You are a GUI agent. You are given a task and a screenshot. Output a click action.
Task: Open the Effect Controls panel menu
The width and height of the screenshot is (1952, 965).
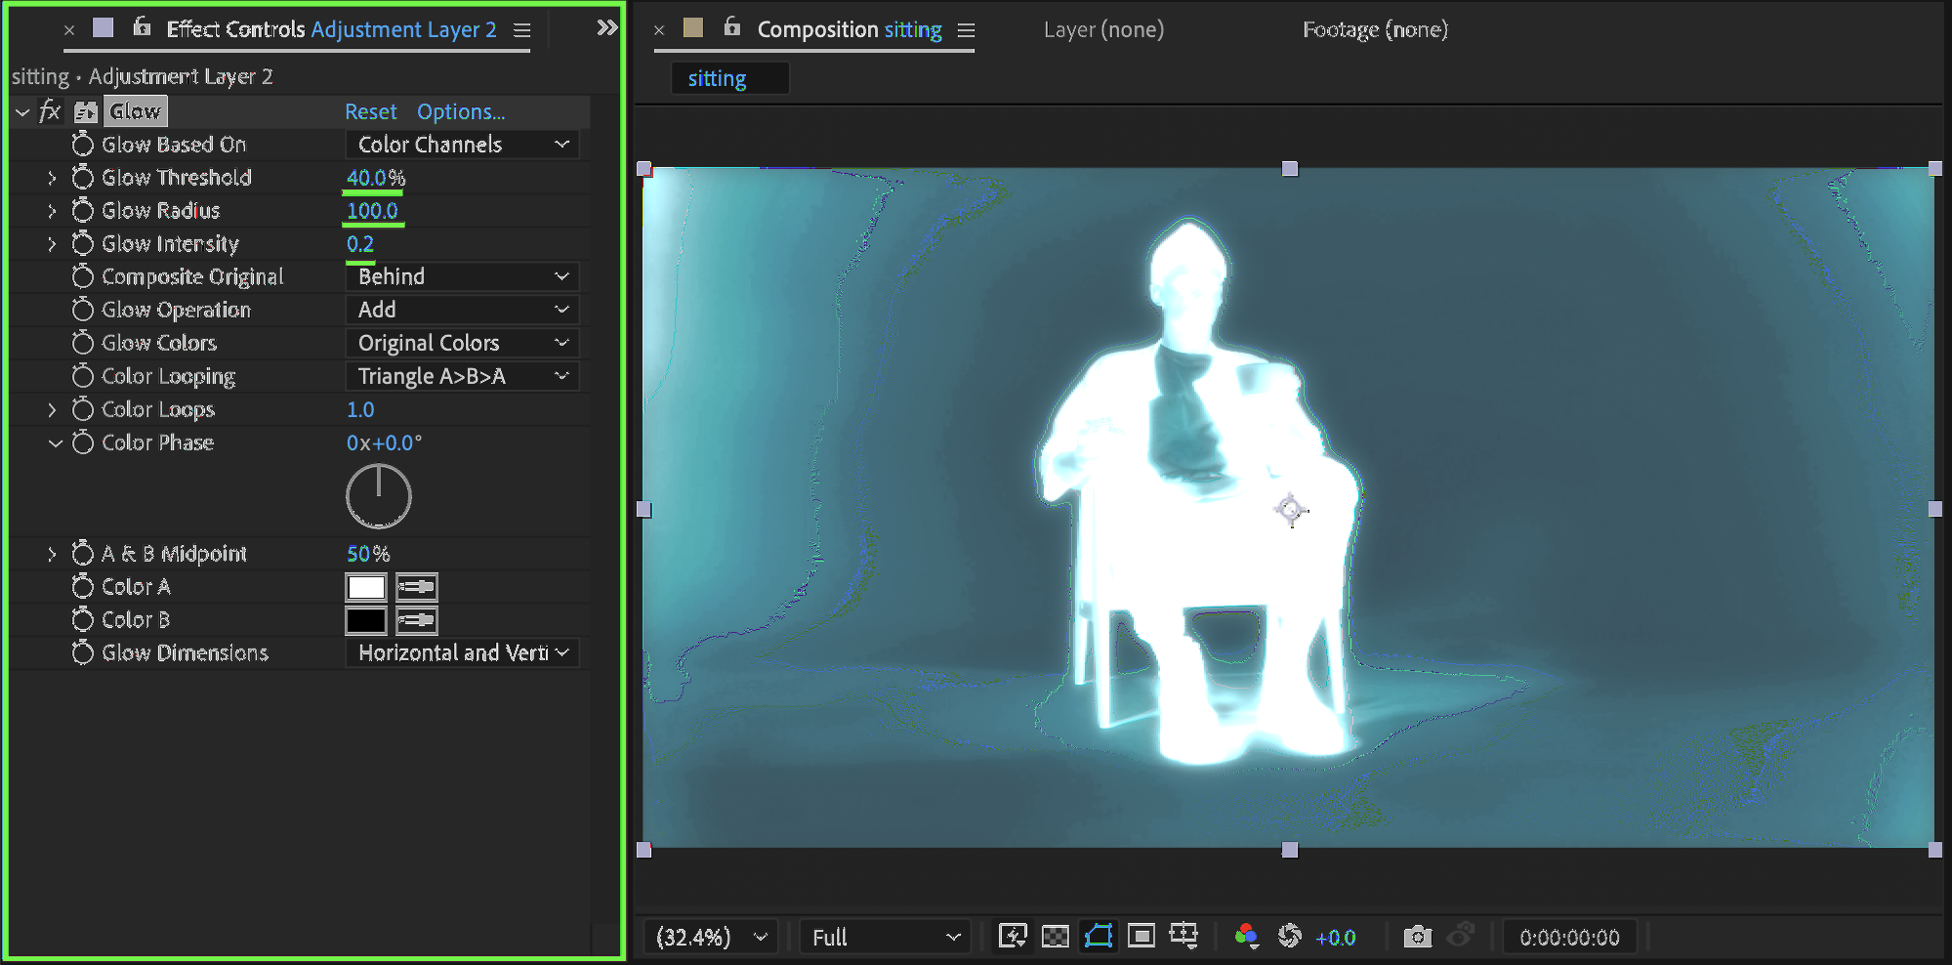(x=522, y=30)
